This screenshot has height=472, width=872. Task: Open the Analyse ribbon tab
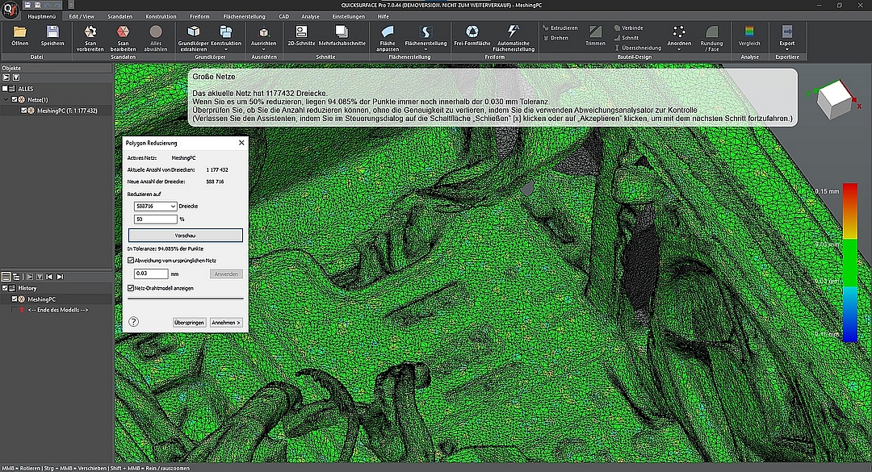point(309,16)
